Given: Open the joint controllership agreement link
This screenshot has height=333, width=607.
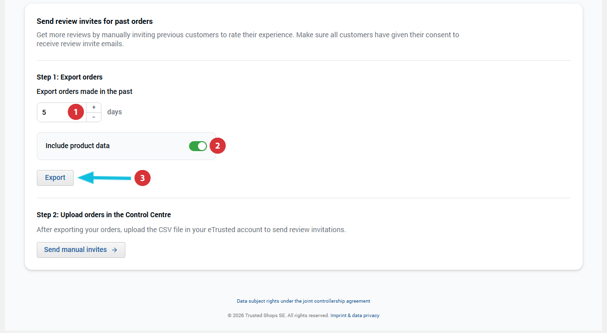Looking at the screenshot, I should pyautogui.click(x=303, y=301).
